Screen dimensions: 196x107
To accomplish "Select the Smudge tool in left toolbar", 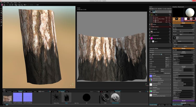I will tap(1, 17).
